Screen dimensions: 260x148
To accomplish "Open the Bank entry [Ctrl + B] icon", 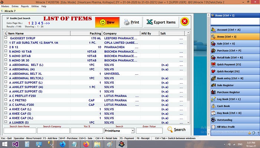I will pyautogui.click(x=213, y=78).
